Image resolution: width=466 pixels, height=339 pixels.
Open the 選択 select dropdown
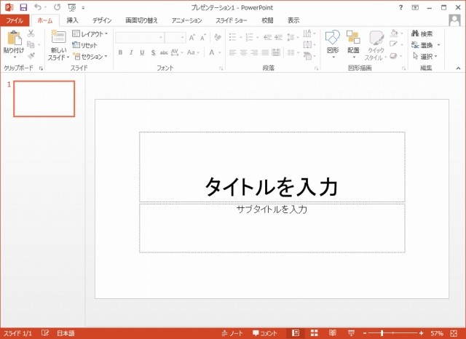[x=425, y=56]
